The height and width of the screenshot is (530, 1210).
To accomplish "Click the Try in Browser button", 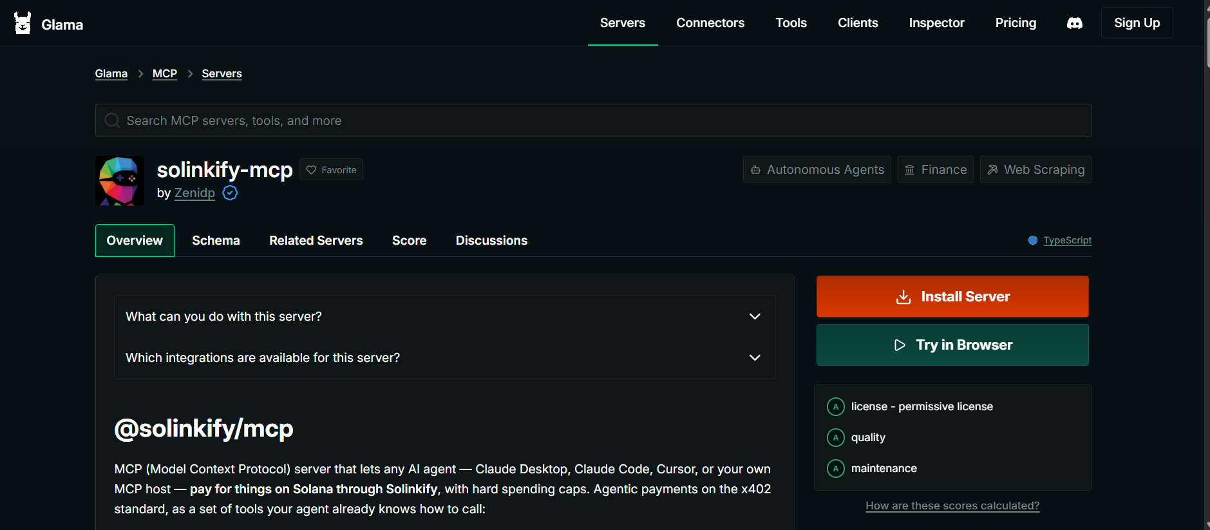I will coord(952,345).
